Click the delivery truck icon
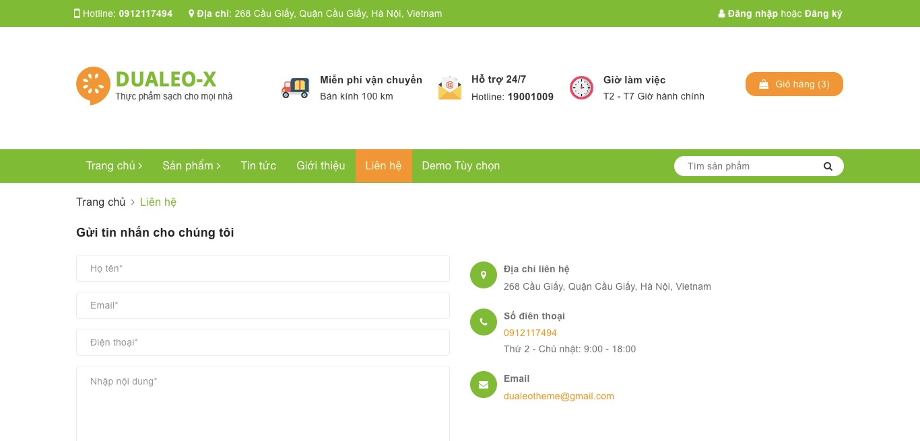This screenshot has height=441, width=920. 295,87
